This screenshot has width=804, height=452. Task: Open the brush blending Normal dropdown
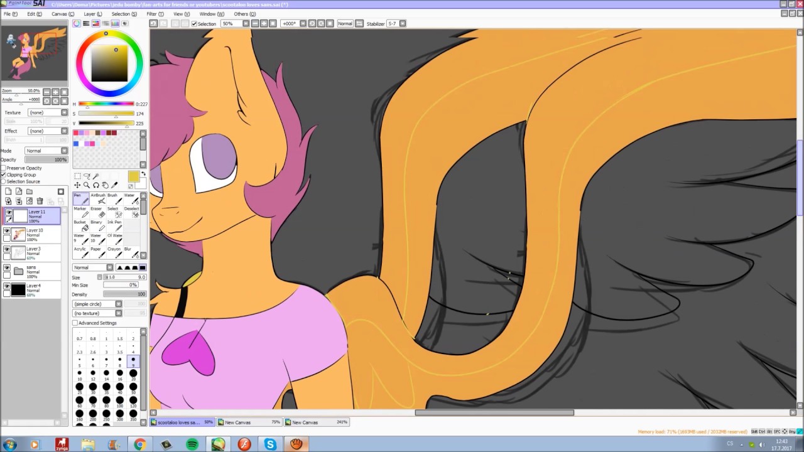(93, 267)
